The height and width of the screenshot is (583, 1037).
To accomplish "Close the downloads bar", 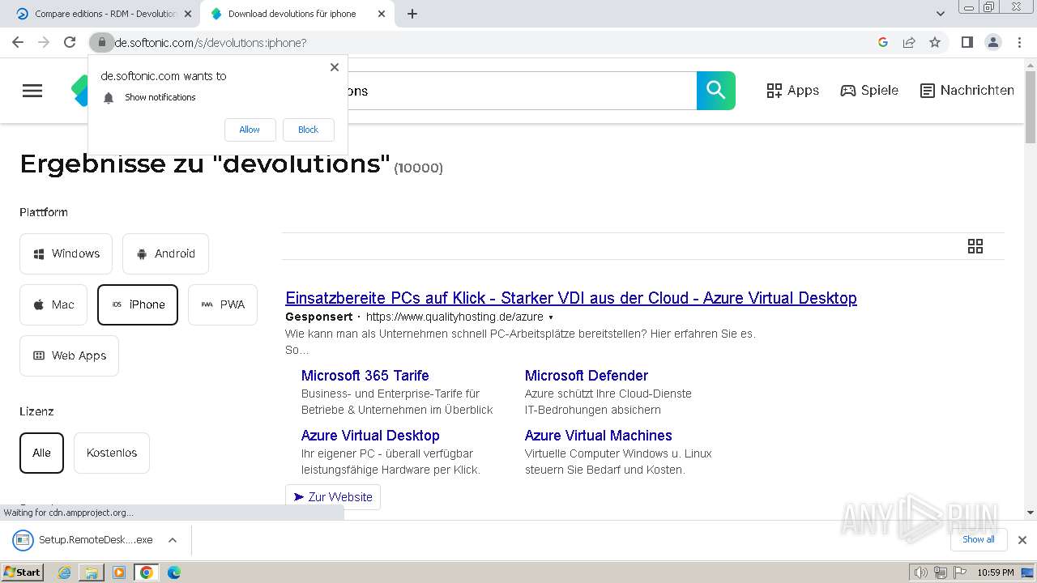I will [x=1022, y=539].
